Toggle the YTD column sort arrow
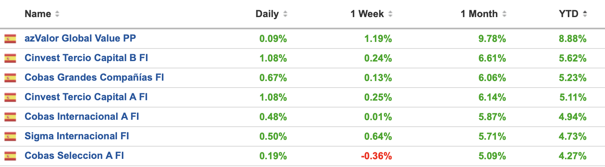The image size is (605, 167). [585, 14]
